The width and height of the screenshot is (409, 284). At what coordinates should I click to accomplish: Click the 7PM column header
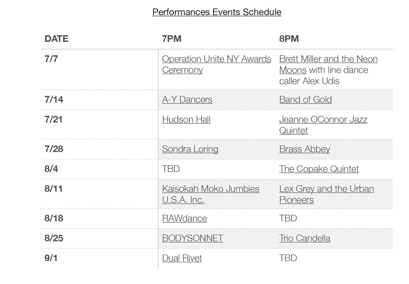pyautogui.click(x=172, y=38)
